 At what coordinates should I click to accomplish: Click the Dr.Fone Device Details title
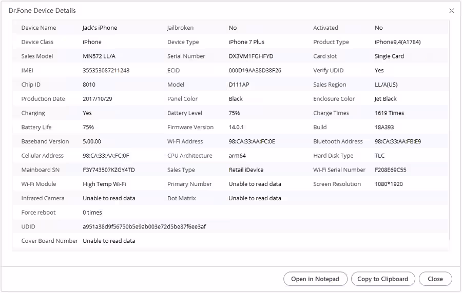(42, 11)
